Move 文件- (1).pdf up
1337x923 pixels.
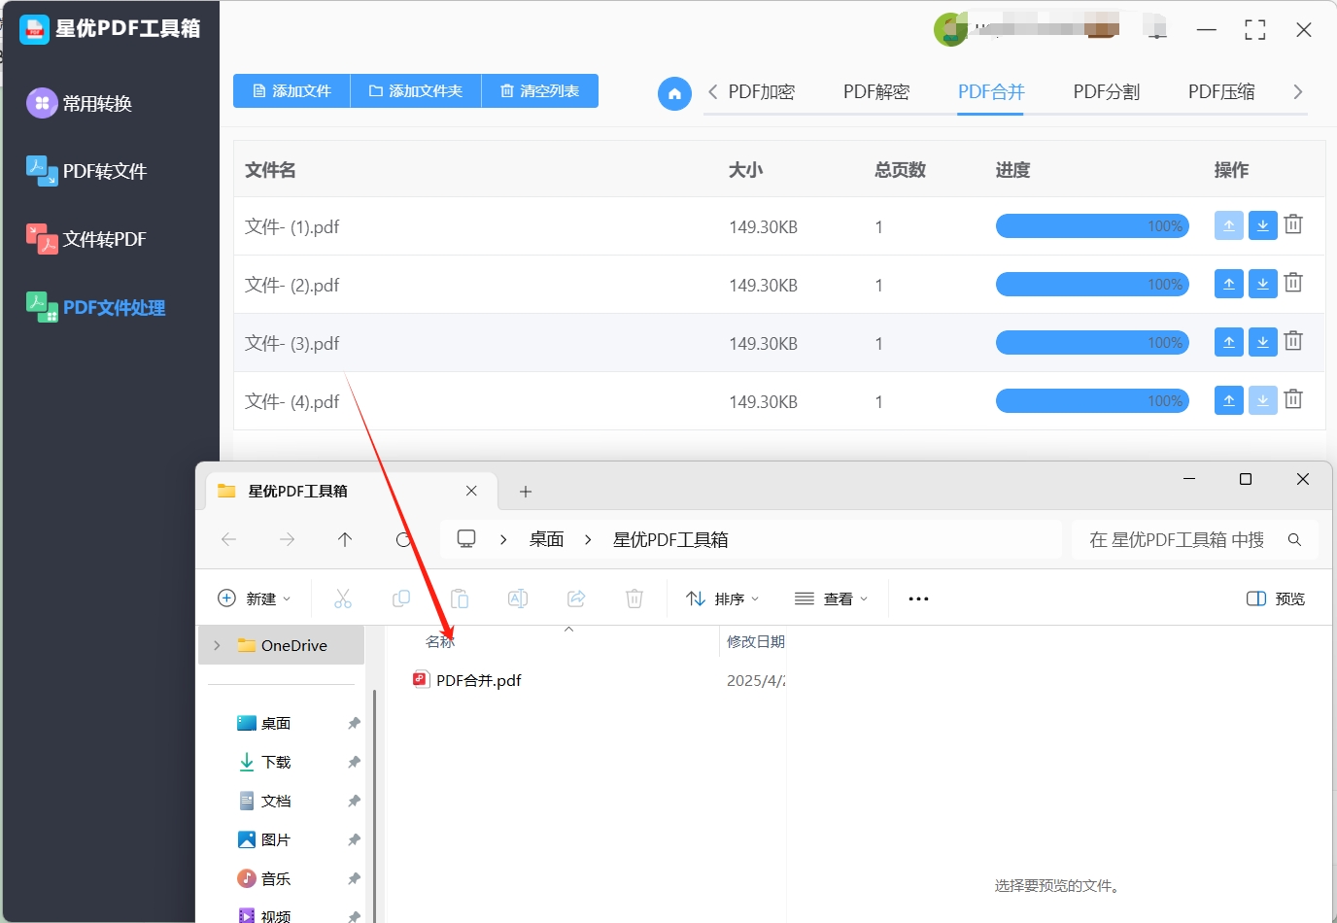coord(1229,226)
